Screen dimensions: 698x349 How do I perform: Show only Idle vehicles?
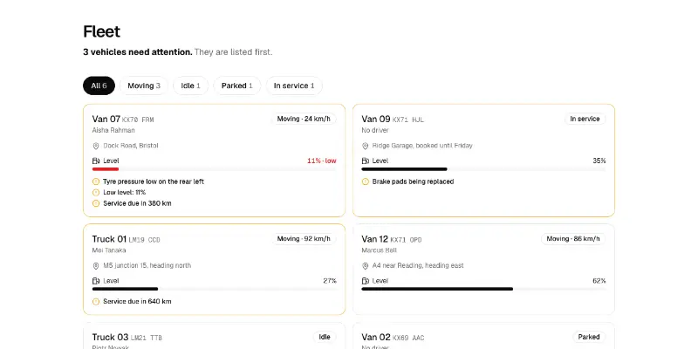pyautogui.click(x=190, y=86)
